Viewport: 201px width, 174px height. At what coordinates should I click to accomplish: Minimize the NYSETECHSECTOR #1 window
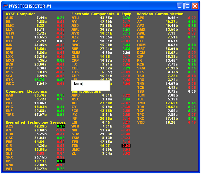[180, 6]
